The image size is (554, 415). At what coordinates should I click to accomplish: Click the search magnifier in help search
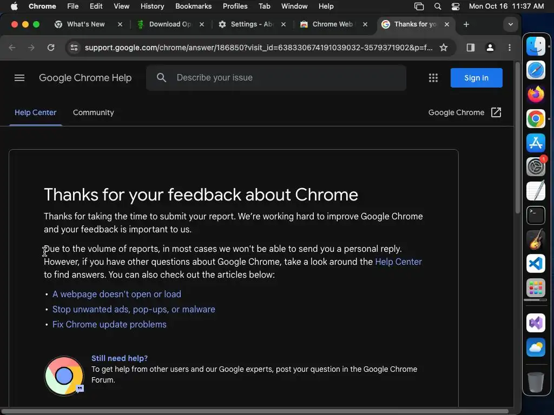coord(161,78)
